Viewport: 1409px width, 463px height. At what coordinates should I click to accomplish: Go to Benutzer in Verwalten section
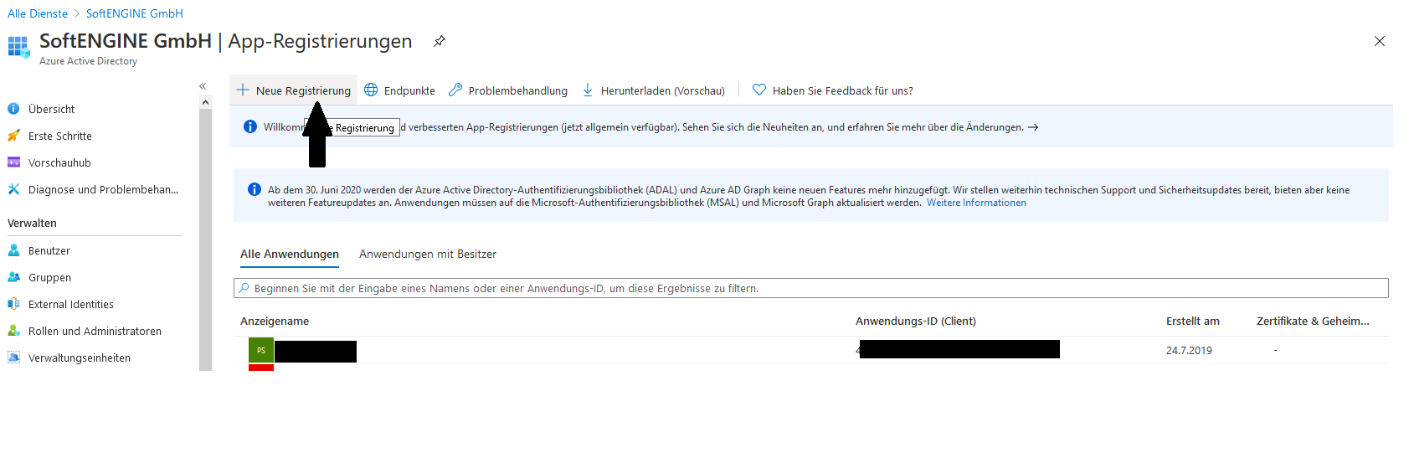[49, 250]
